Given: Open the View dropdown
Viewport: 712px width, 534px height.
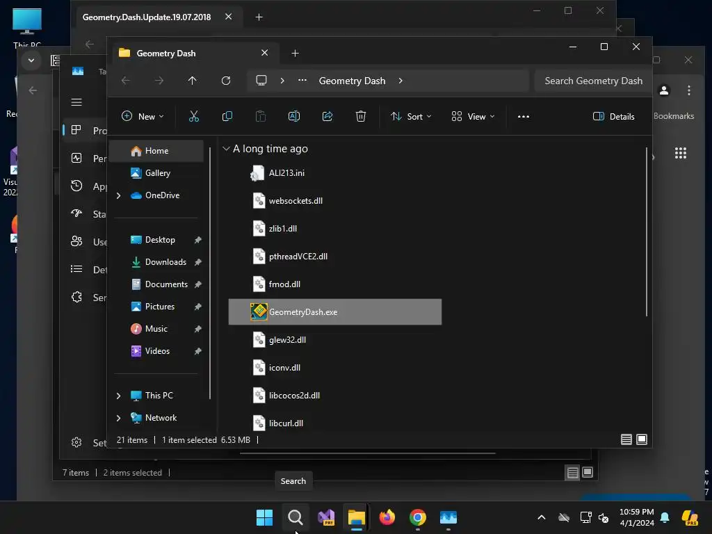Looking at the screenshot, I should 473,117.
